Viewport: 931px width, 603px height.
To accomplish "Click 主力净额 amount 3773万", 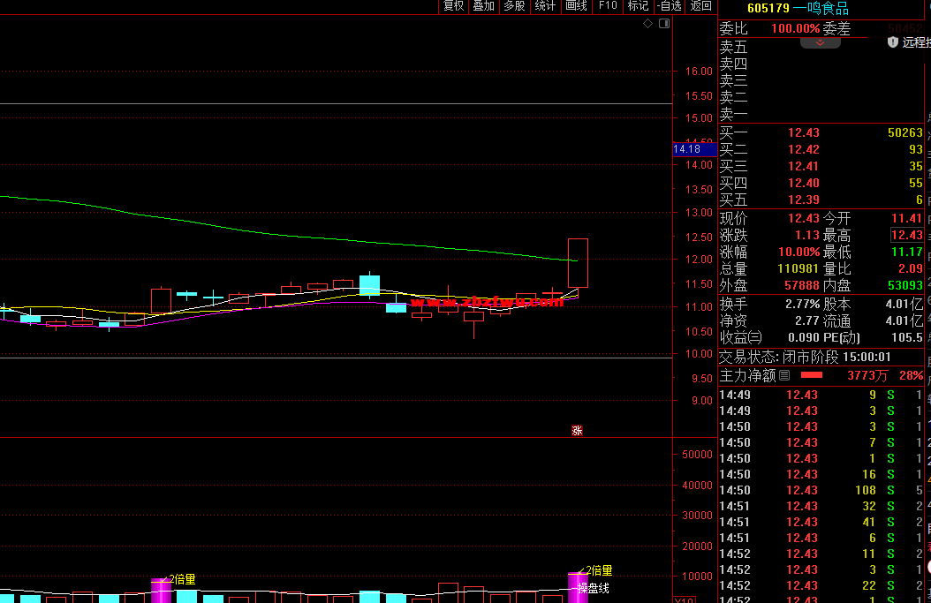I will click(x=867, y=376).
